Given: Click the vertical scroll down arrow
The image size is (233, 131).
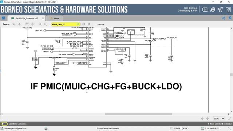Looking at the screenshot, I should [x=231, y=111].
